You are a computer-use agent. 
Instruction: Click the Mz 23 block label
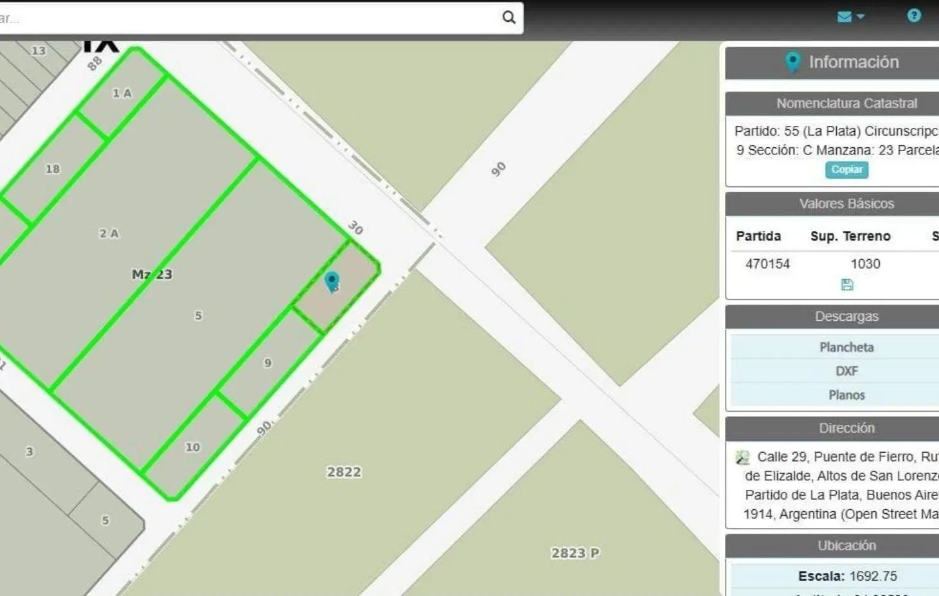click(152, 275)
